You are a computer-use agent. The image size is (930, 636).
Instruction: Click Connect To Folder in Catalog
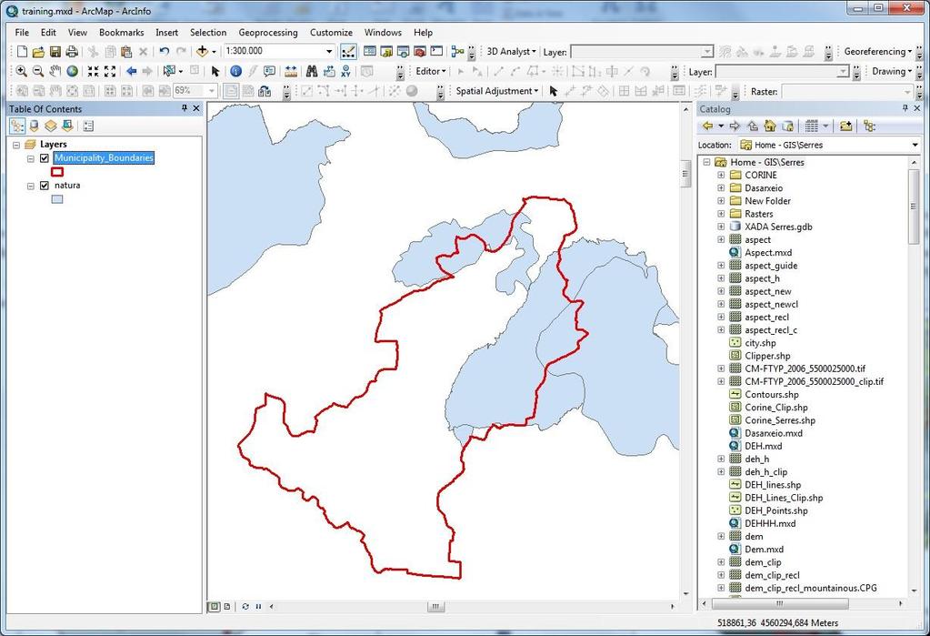tap(845, 126)
